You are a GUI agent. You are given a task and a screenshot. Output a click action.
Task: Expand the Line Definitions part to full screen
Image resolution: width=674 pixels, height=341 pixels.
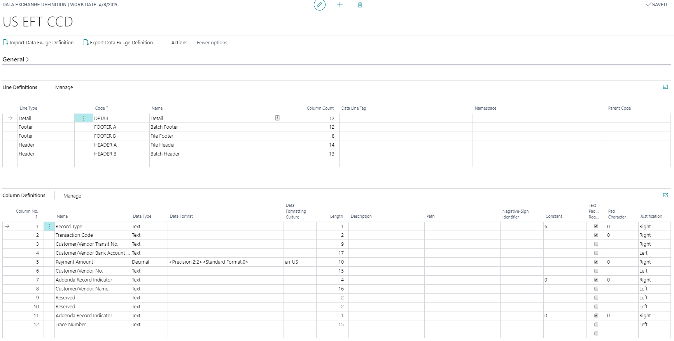tap(665, 87)
